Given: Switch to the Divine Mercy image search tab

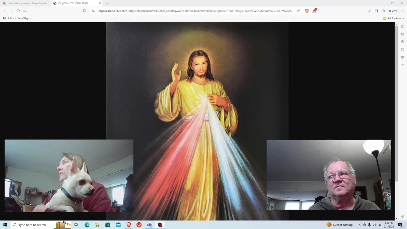Looking at the screenshot, I should tap(25, 3).
